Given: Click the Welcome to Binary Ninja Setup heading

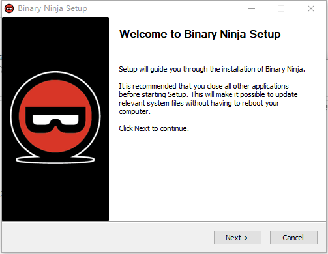Looking at the screenshot, I should click(200, 34).
